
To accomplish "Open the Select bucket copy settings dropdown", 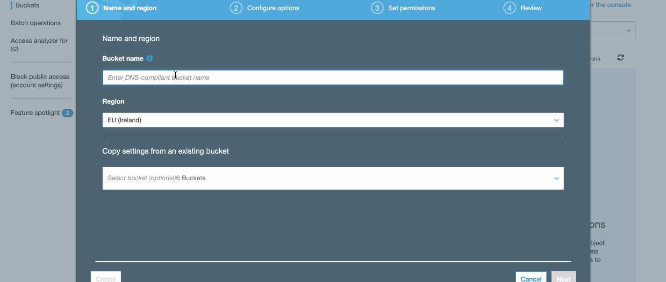I will coord(333,178).
